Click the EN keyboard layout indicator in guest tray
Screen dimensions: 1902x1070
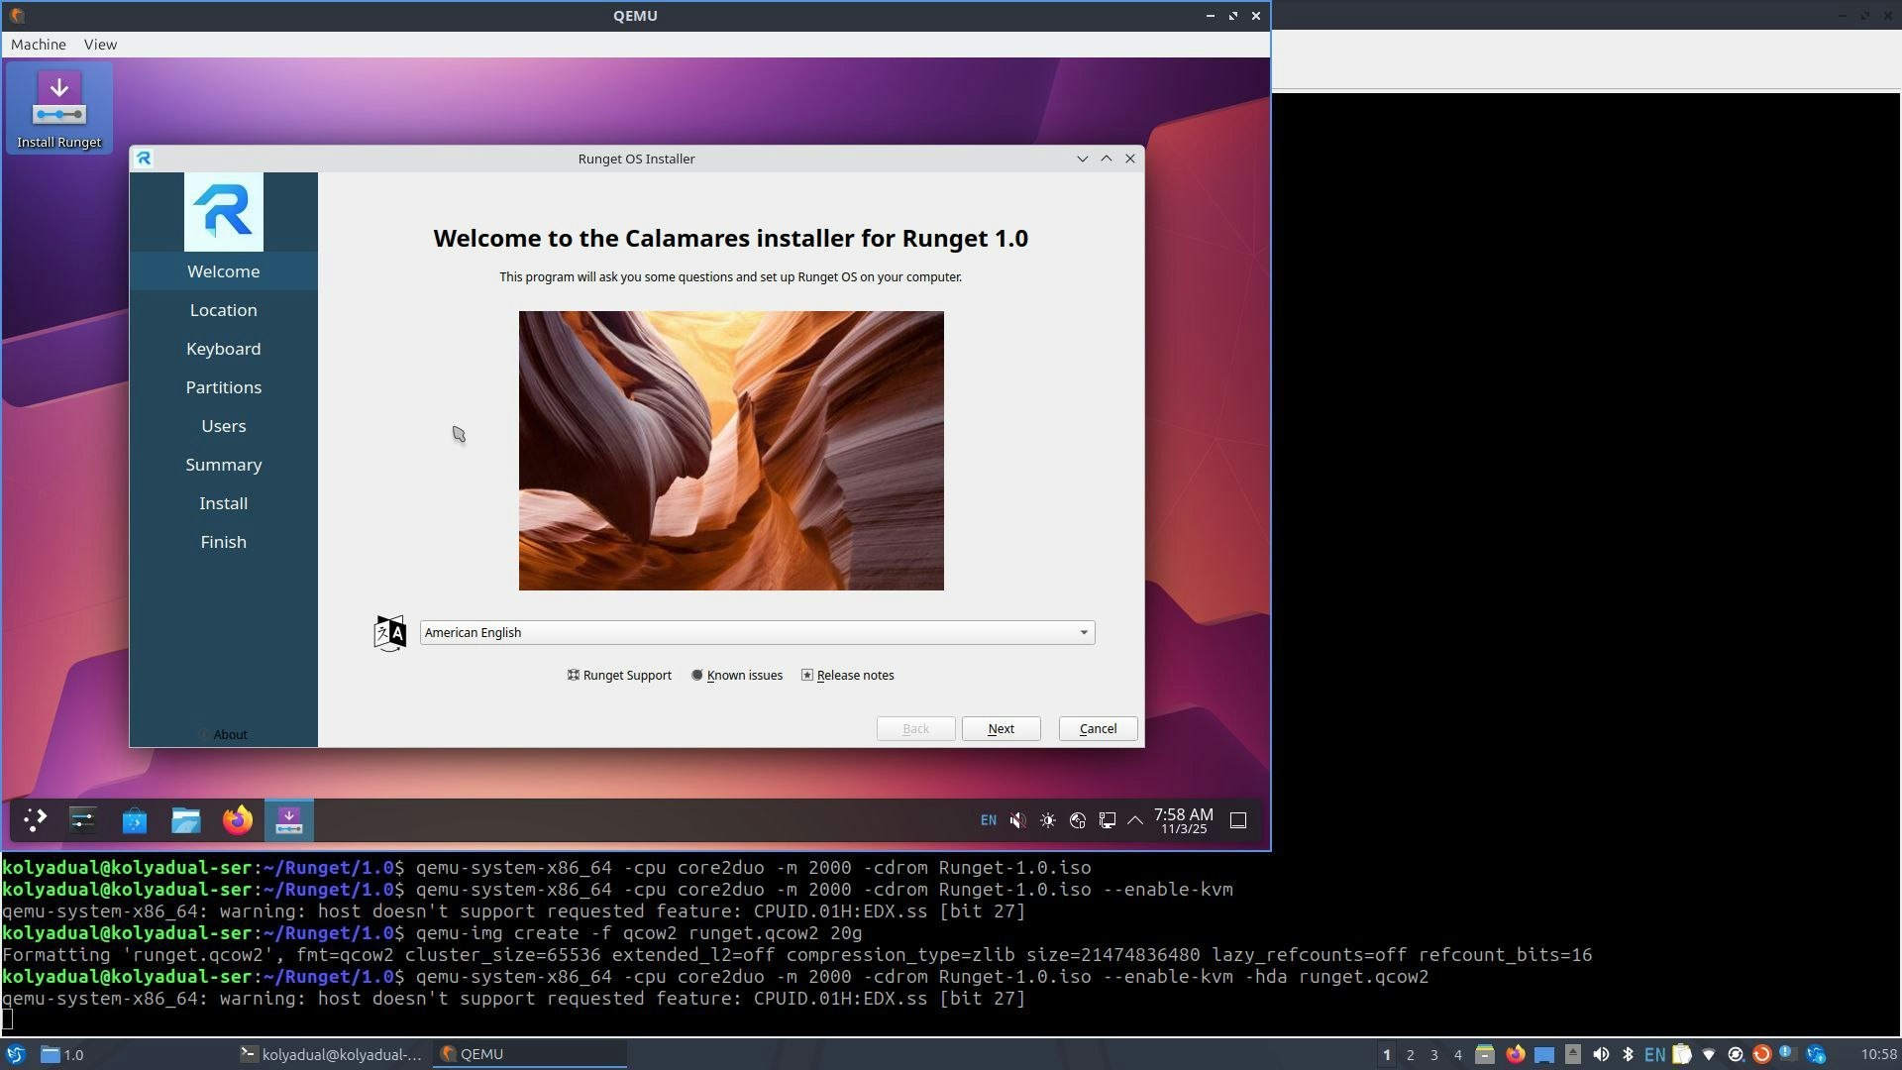(x=989, y=820)
